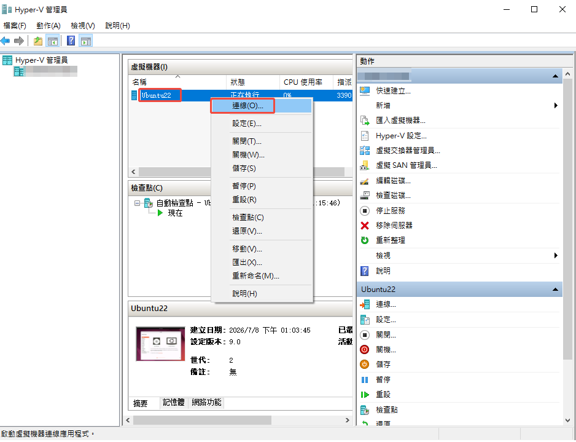576x442 pixels.
Task: Click the Ubuntu22 連線 action icon
Action: (x=364, y=304)
